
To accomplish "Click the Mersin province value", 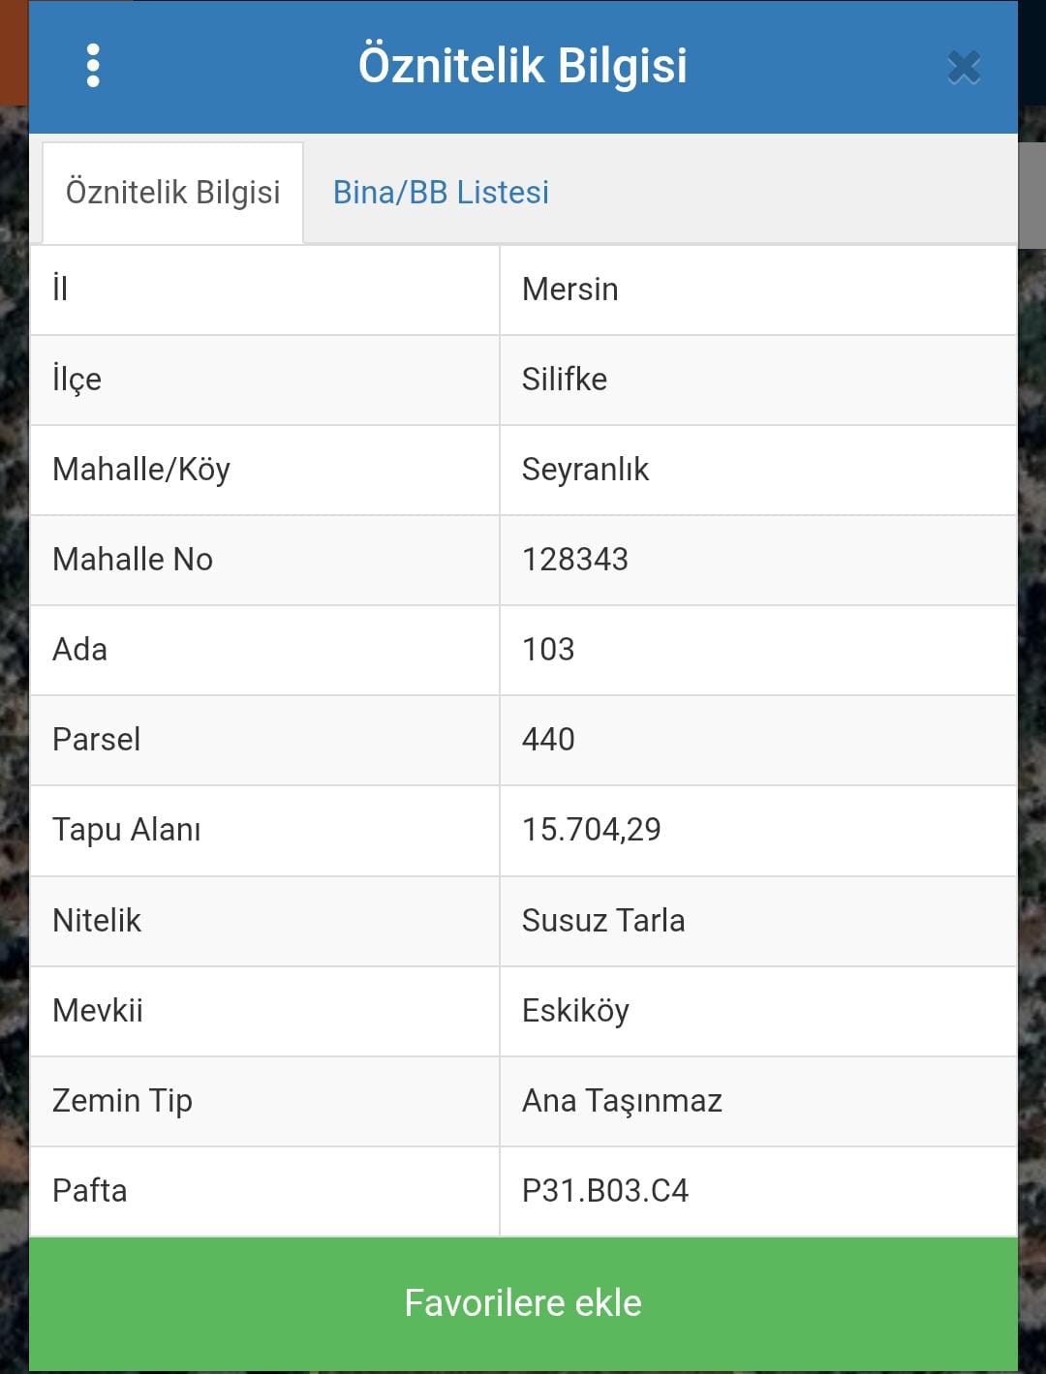I will click(569, 290).
